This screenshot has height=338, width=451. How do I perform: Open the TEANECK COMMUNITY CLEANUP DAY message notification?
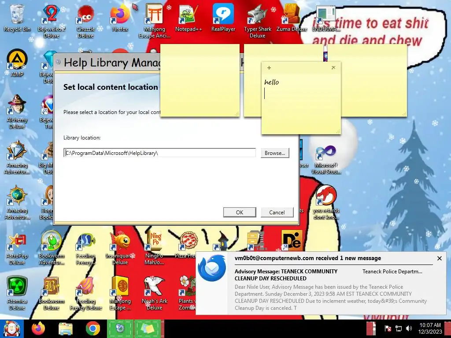click(x=286, y=275)
